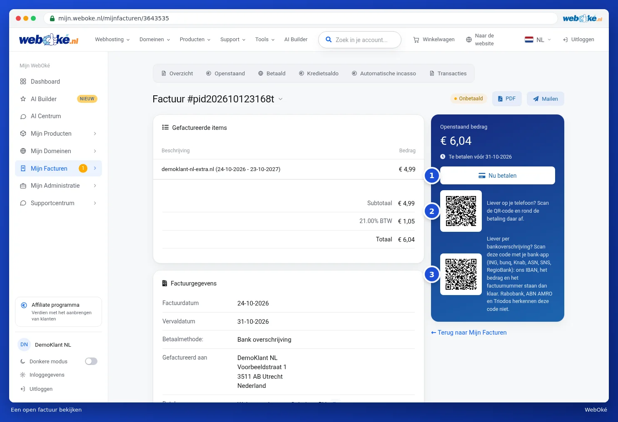Switch to the Openstaand tab

tap(225, 74)
